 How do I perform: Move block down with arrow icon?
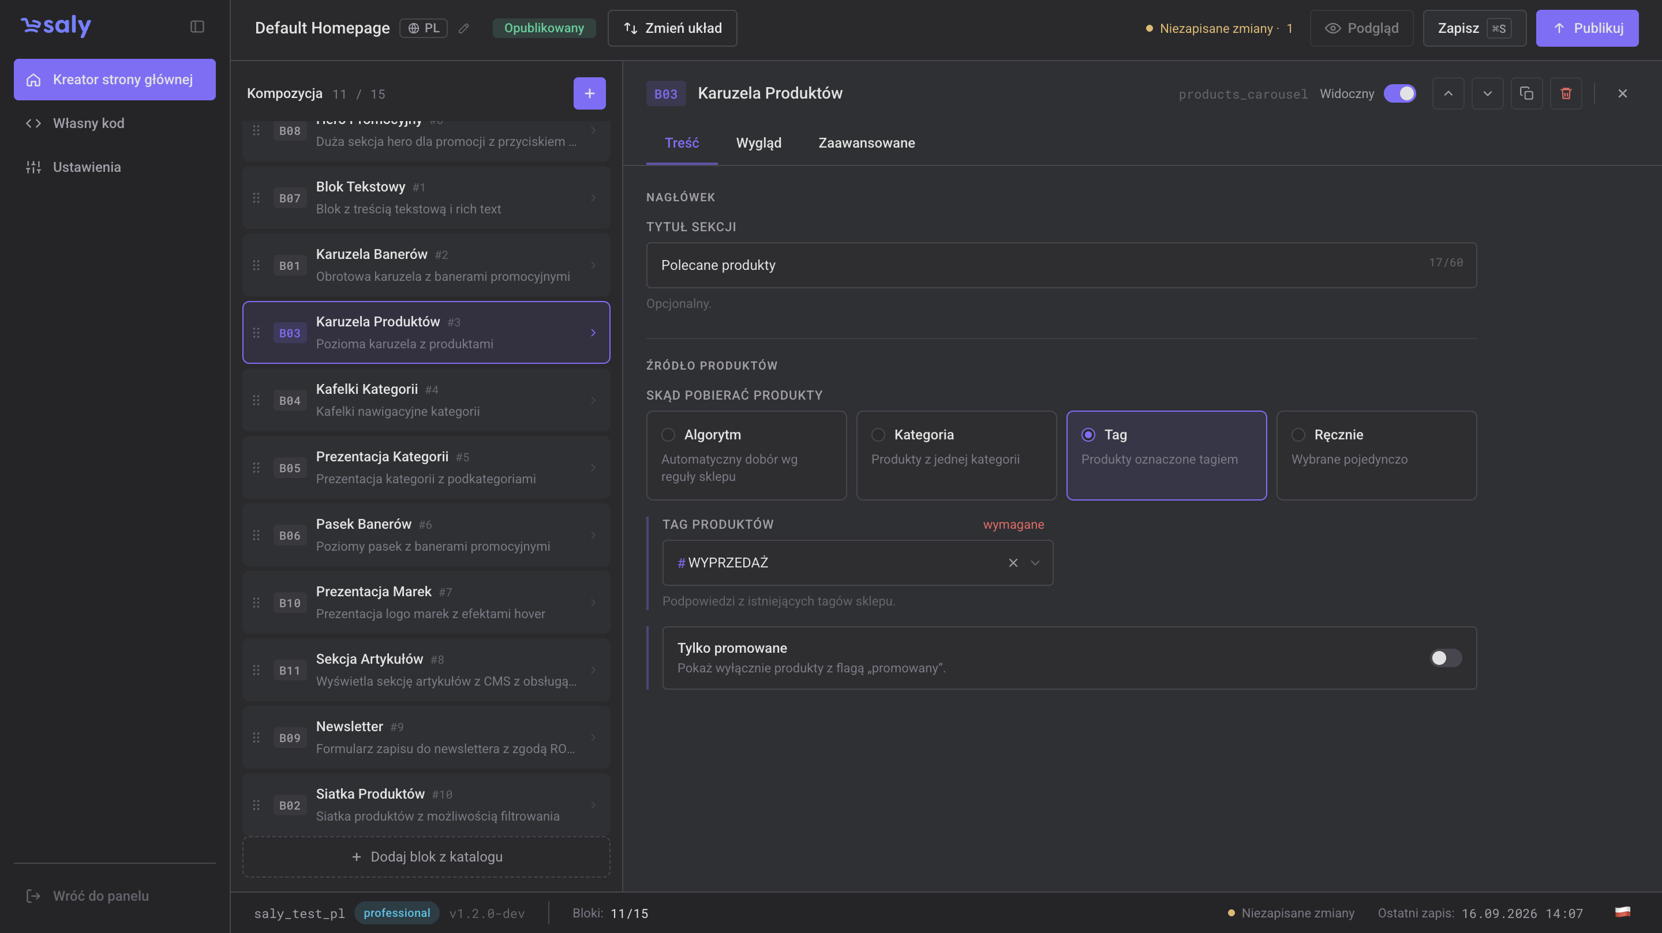1487,93
